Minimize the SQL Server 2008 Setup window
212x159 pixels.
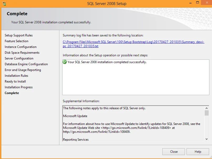point(190,3)
